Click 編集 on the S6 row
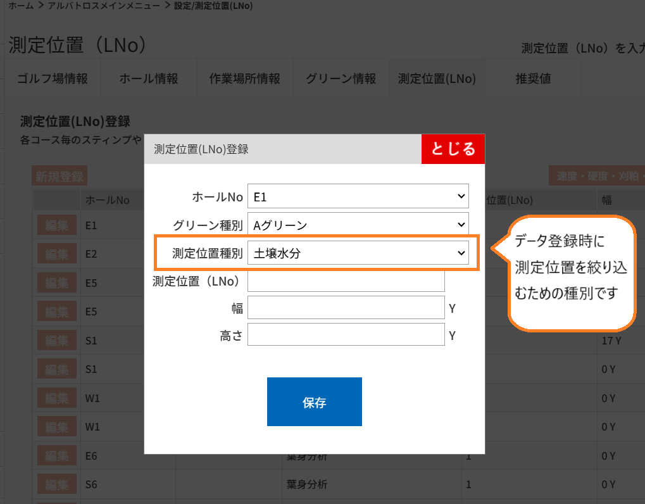The width and height of the screenshot is (645, 504). 56,484
